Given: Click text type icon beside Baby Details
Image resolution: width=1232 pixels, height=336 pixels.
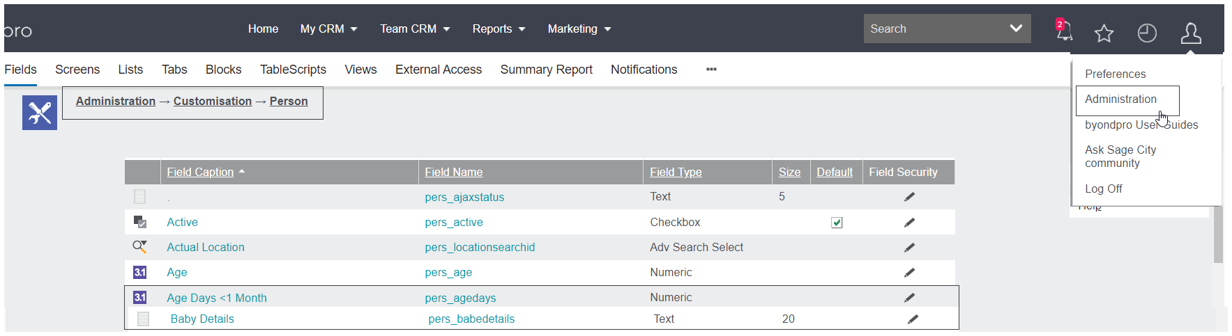Looking at the screenshot, I should [x=144, y=319].
